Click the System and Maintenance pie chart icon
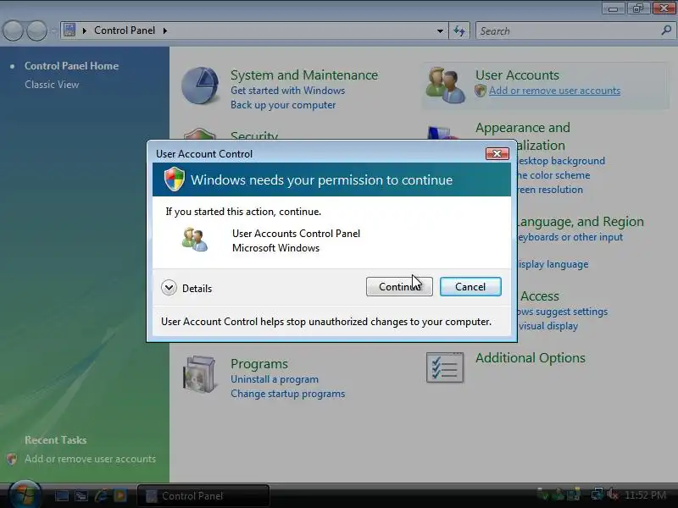 tap(200, 86)
